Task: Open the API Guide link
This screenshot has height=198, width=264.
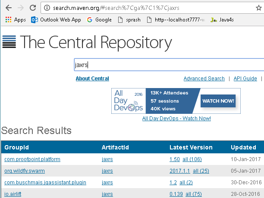Action: (x=245, y=79)
